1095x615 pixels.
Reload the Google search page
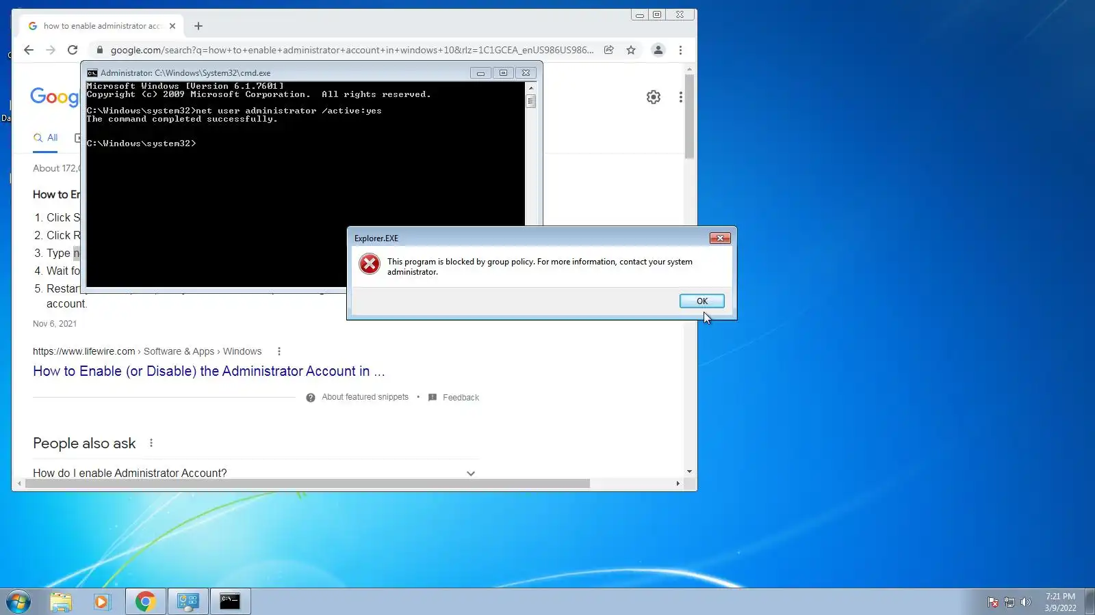(73, 50)
